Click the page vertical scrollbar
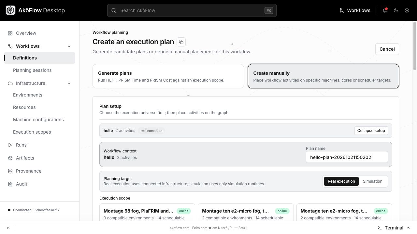Image resolution: width=417 pixels, height=234 pixels. pos(415,45)
